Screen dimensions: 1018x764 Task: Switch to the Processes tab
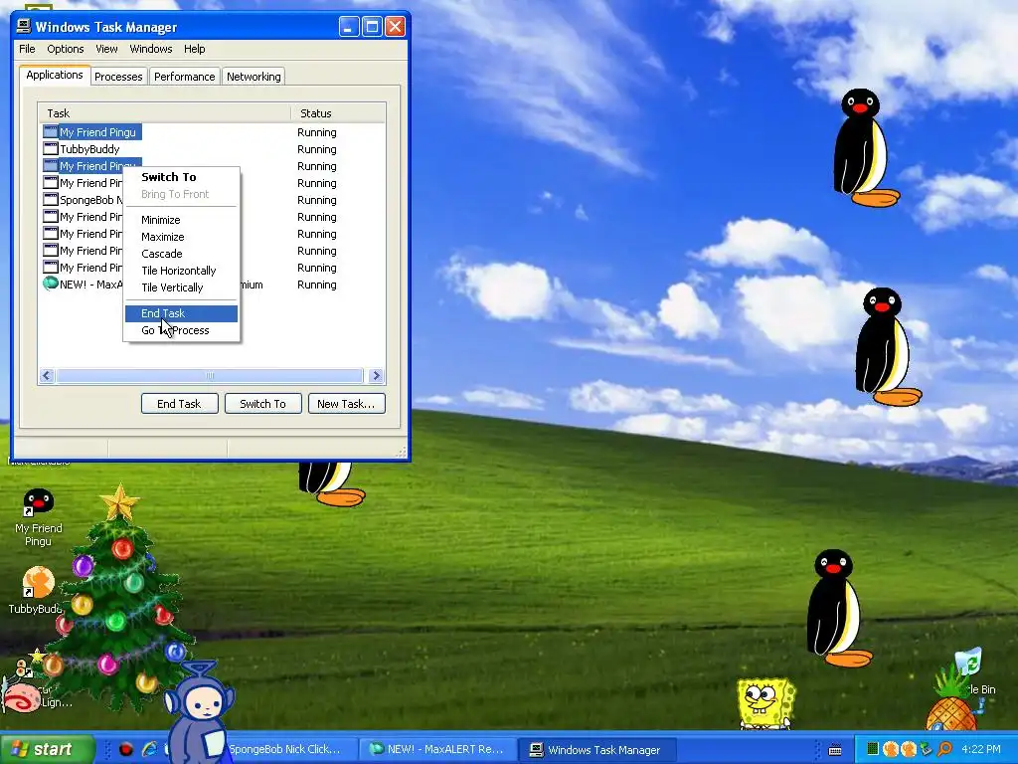point(118,77)
